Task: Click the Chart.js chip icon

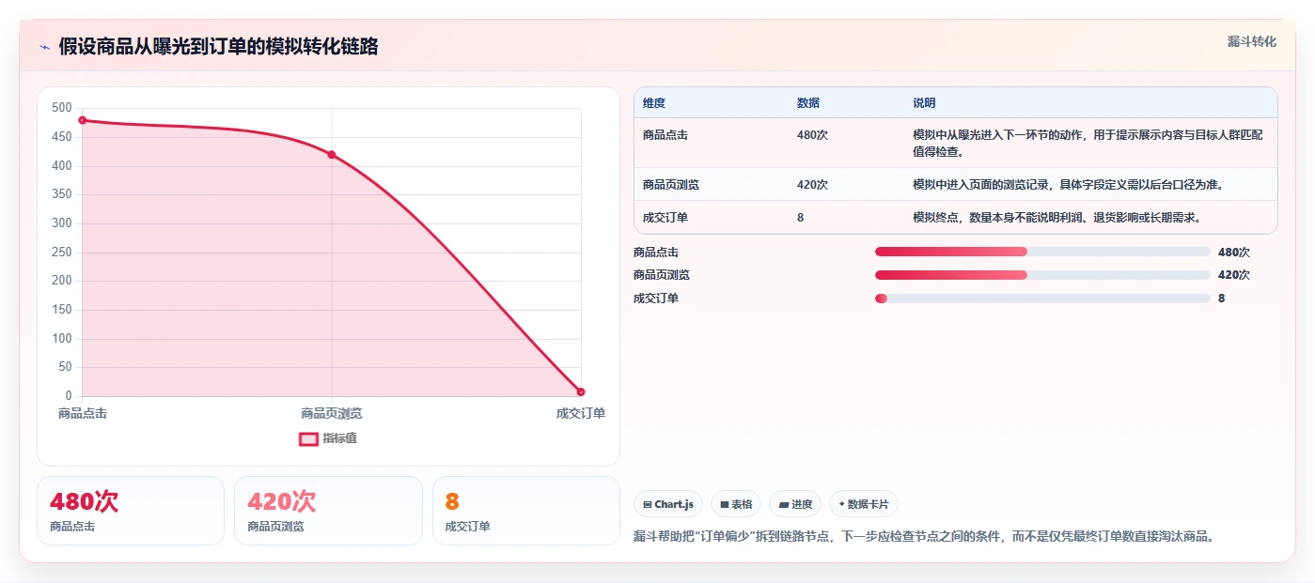Action: click(x=648, y=504)
